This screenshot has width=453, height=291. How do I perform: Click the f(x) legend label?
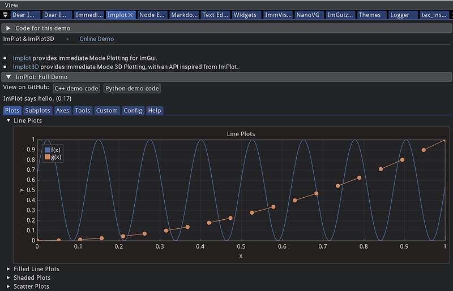55,150
